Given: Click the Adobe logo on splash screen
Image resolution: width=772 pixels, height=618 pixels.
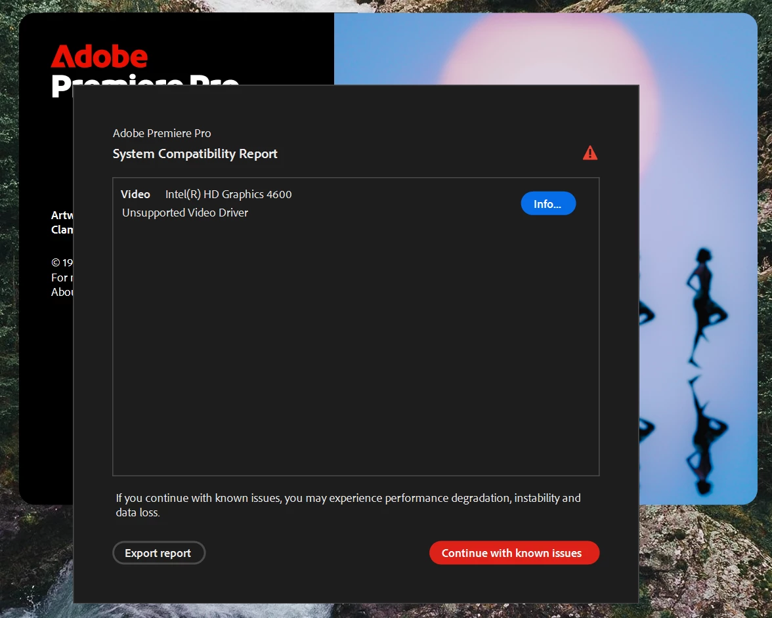Looking at the screenshot, I should pos(100,56).
